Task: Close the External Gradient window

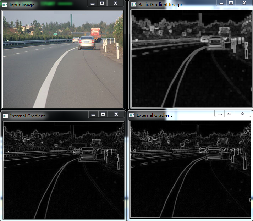Action: [242, 114]
